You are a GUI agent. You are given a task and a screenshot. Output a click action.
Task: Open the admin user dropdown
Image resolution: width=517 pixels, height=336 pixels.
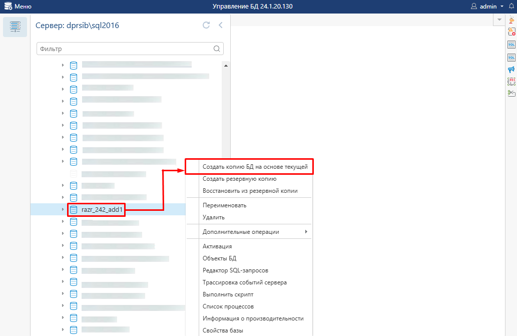pyautogui.click(x=487, y=7)
